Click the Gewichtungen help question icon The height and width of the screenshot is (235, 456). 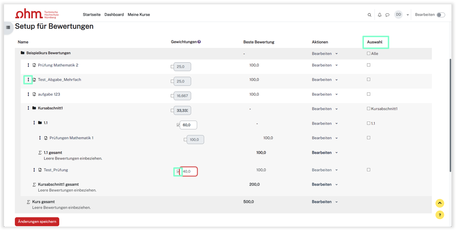[199, 42]
